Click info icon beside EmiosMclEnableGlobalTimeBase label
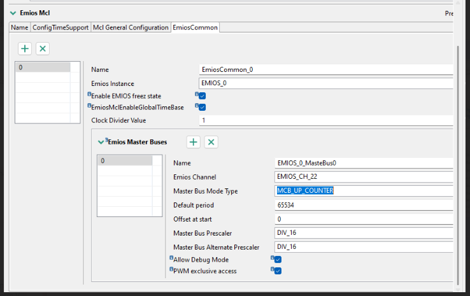Viewport: 470px width, 296px height. 89,106
